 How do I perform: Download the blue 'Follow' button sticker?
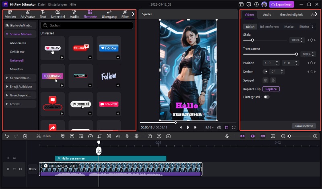pyautogui.click(x=118, y=57)
